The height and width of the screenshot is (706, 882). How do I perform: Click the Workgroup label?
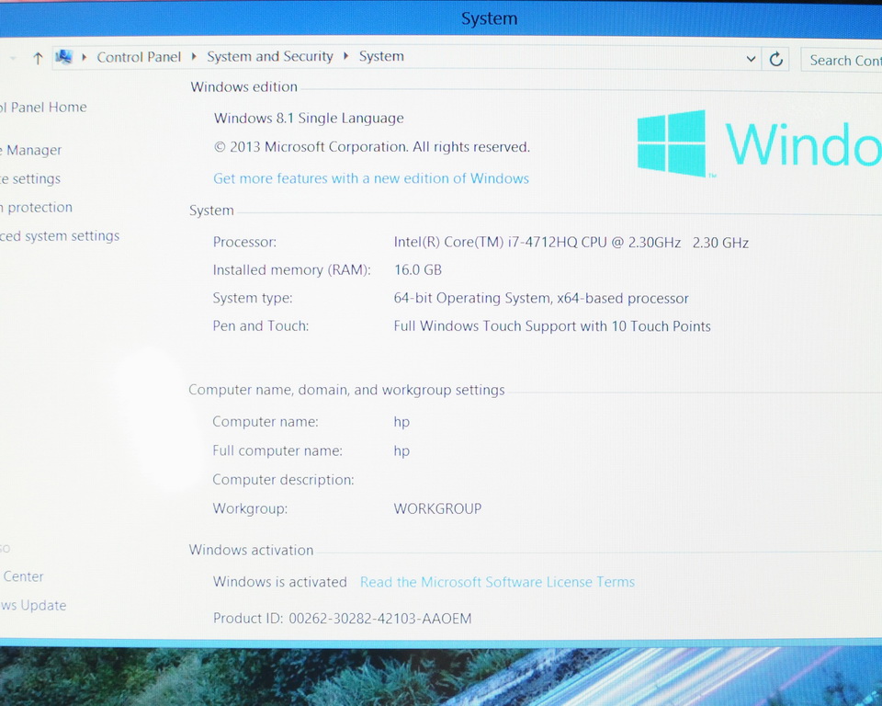250,509
